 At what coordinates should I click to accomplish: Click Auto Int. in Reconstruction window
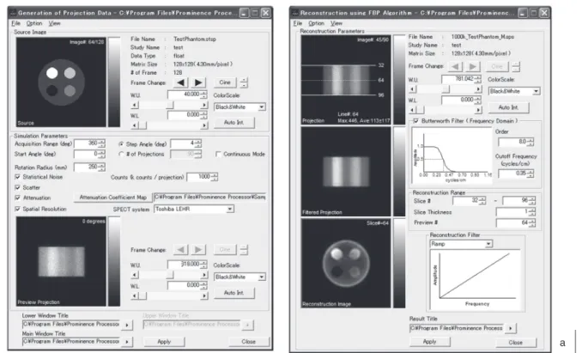(508, 107)
